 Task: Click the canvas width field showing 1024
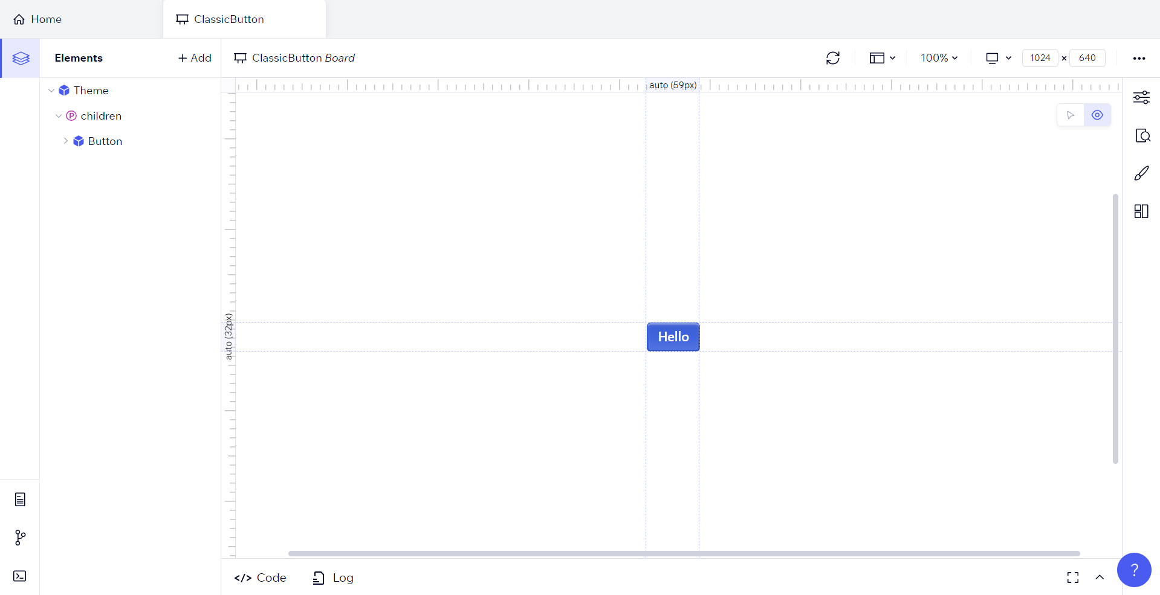1040,58
